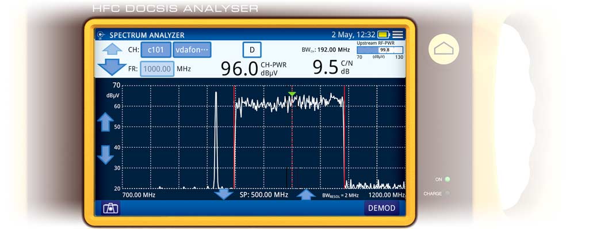Viewport: 589px width, 229px height.
Task: Click the SPECTRUM ANALYZER title
Action: [x=147, y=35]
